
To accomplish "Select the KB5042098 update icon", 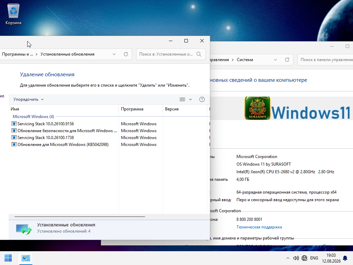I will pos(14,145).
